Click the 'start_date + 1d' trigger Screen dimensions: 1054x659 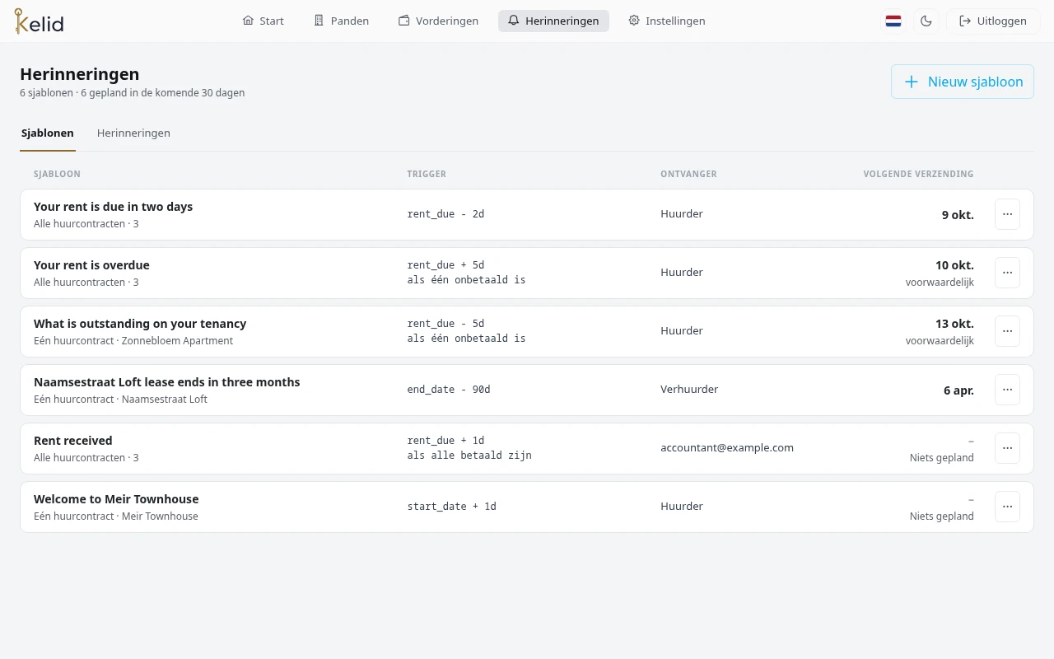click(x=451, y=507)
